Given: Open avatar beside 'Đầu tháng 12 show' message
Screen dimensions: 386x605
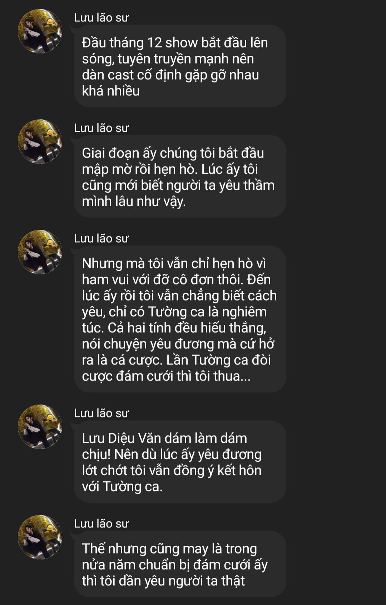Looking at the screenshot, I should pyautogui.click(x=40, y=31).
